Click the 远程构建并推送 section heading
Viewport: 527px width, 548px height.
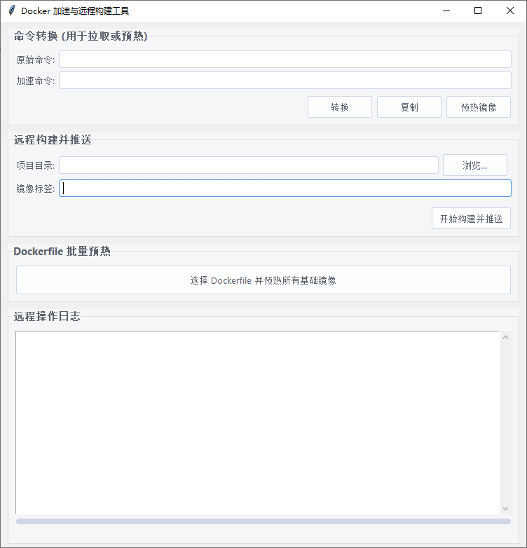coord(53,139)
